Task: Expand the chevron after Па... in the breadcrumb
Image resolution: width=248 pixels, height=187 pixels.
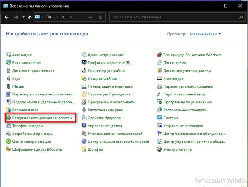Action: pos(57,17)
